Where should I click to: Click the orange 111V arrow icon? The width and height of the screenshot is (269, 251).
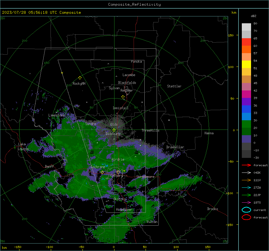[246, 180]
